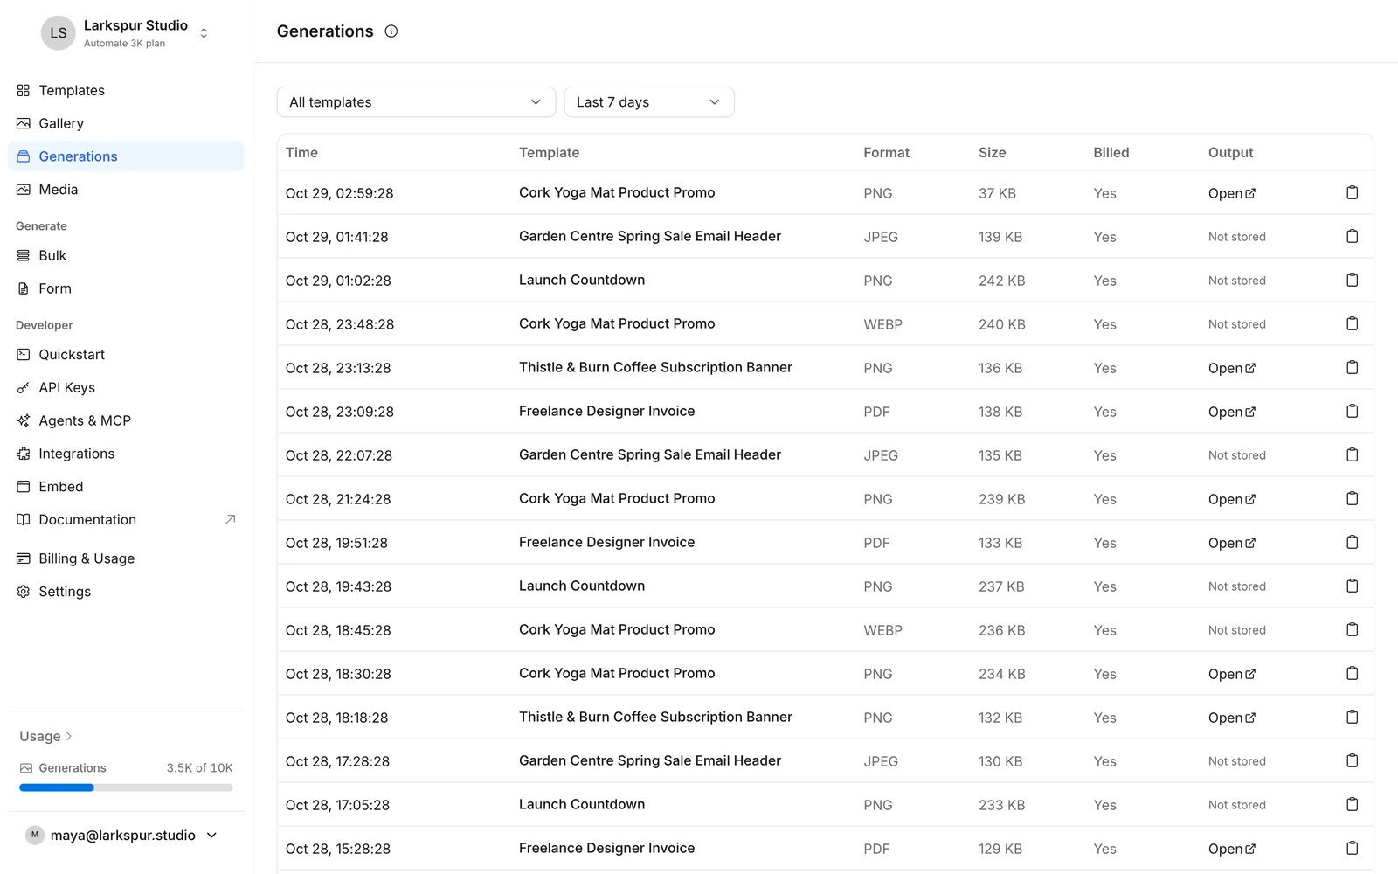Image resolution: width=1398 pixels, height=874 pixels.
Task: Open output for Oct 28, 18:18:28 coffee banner
Action: tap(1232, 718)
